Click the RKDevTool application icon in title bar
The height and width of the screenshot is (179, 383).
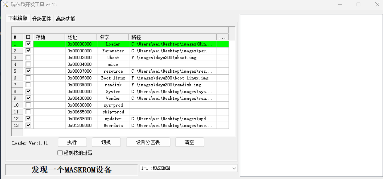[5, 4]
